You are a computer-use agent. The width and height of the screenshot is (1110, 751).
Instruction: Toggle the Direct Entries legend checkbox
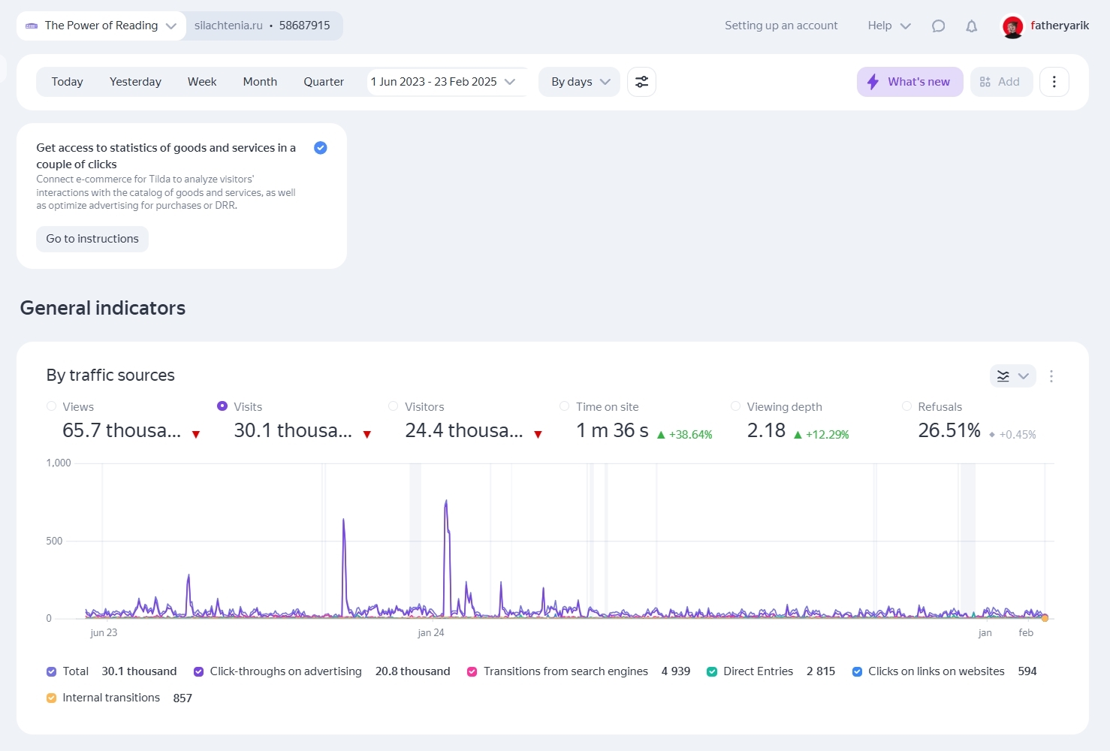[x=712, y=671]
